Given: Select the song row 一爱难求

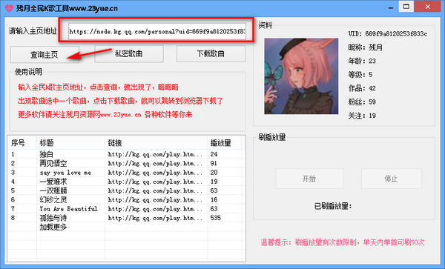Looking at the screenshot, I should click(x=126, y=182).
